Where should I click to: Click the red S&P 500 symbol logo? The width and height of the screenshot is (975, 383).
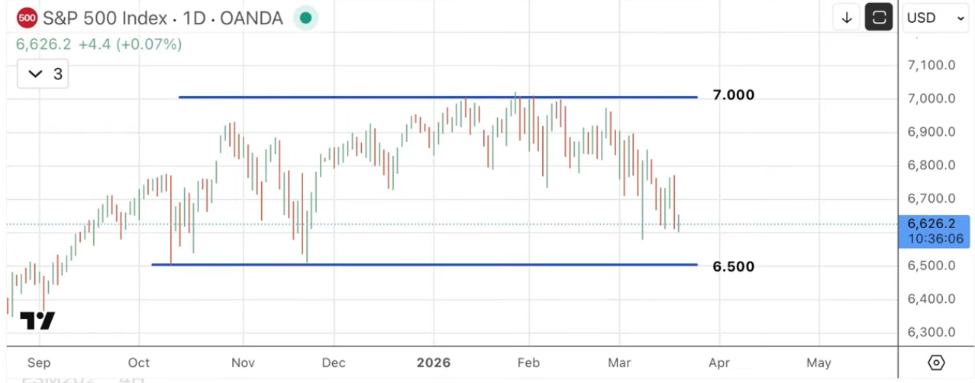tap(27, 18)
